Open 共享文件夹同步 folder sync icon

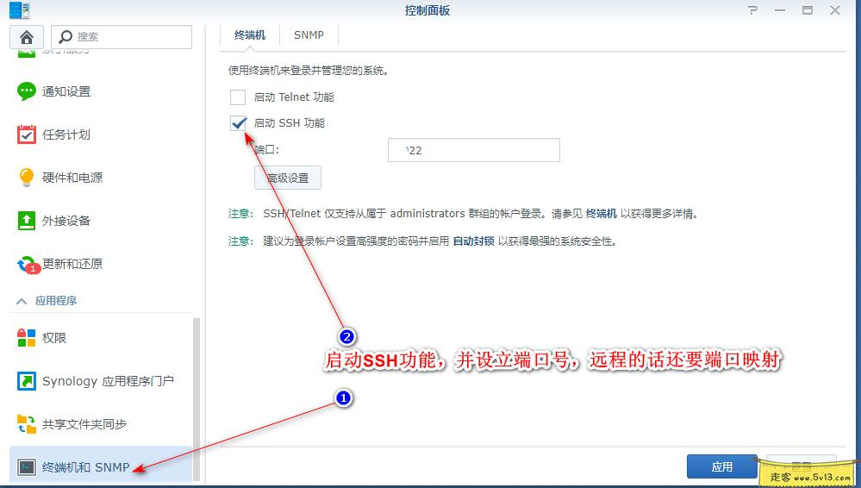(x=27, y=424)
